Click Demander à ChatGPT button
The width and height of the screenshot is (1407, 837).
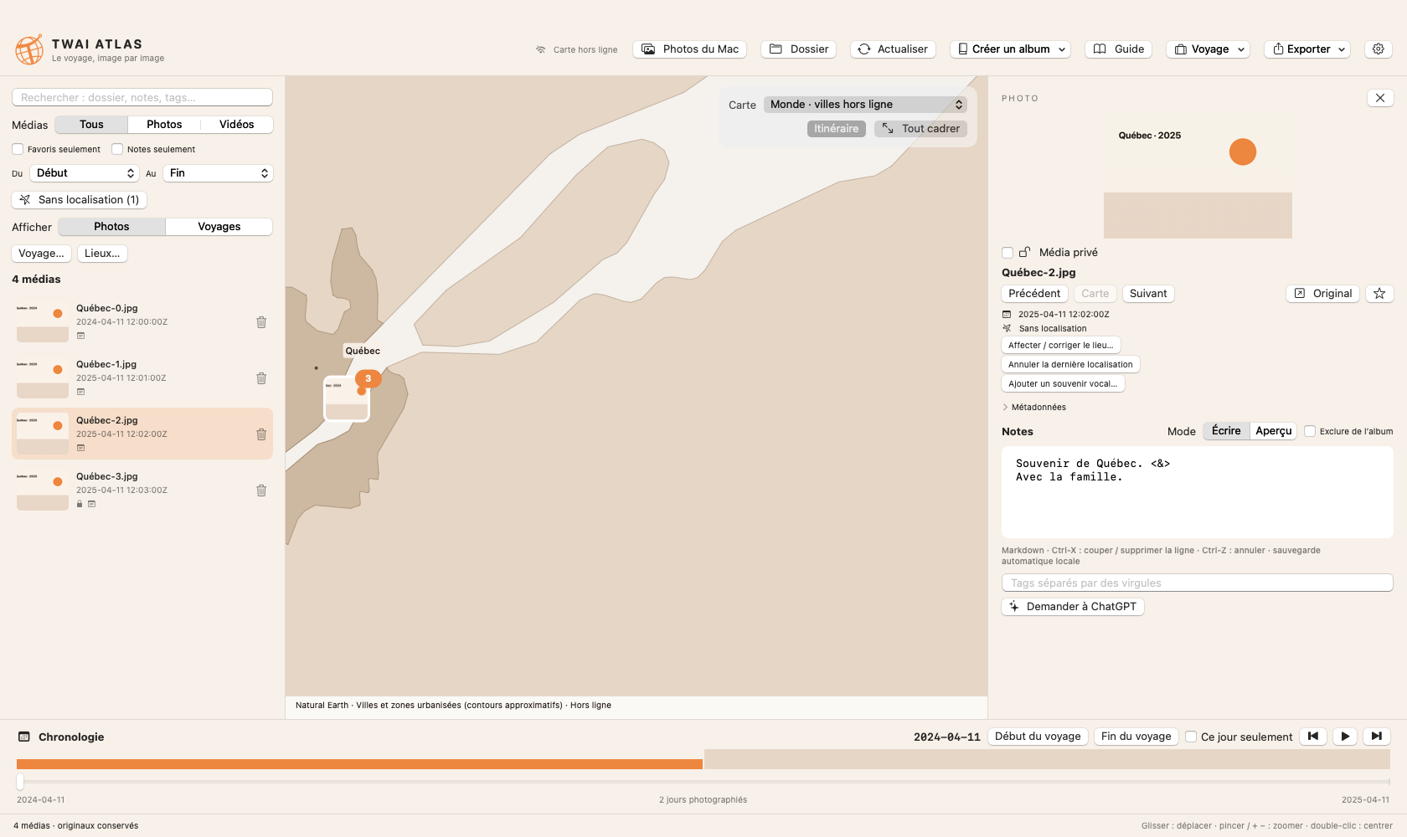coord(1073,607)
